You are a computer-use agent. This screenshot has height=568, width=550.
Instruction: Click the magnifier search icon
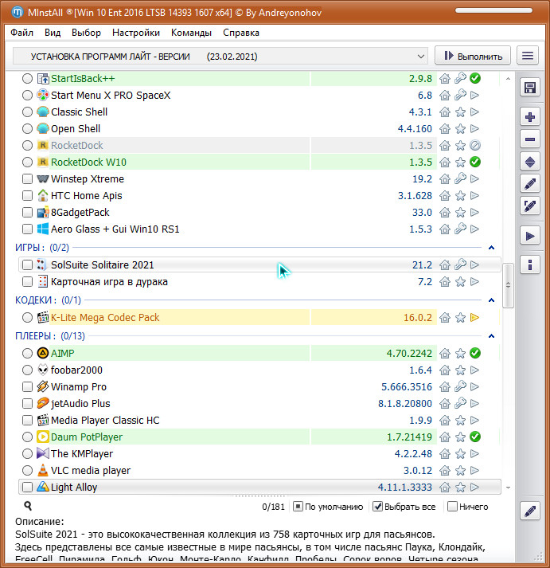(x=28, y=506)
